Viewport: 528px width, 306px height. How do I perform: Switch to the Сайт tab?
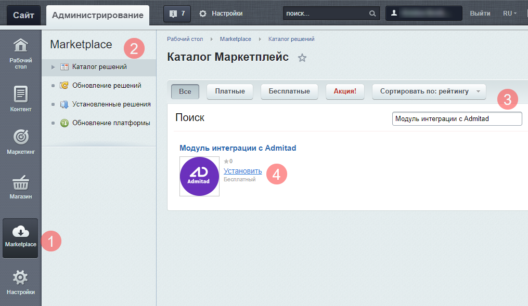(x=23, y=15)
